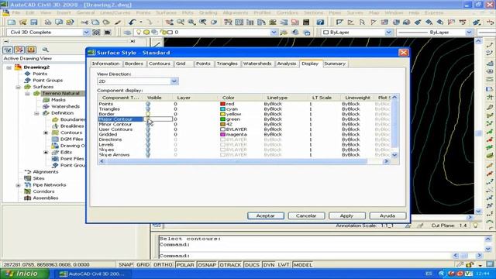Switch to the Triangles tab
The height and width of the screenshot is (279, 496).
click(x=227, y=64)
